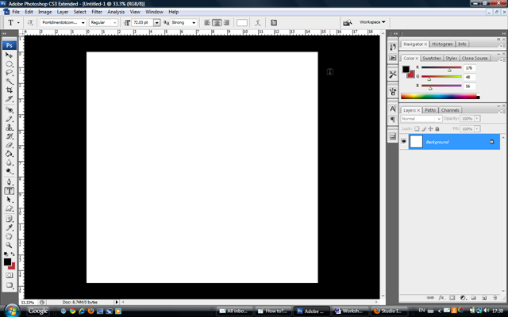Toggle Lock position
The image size is (508, 317).
(x=430, y=128)
